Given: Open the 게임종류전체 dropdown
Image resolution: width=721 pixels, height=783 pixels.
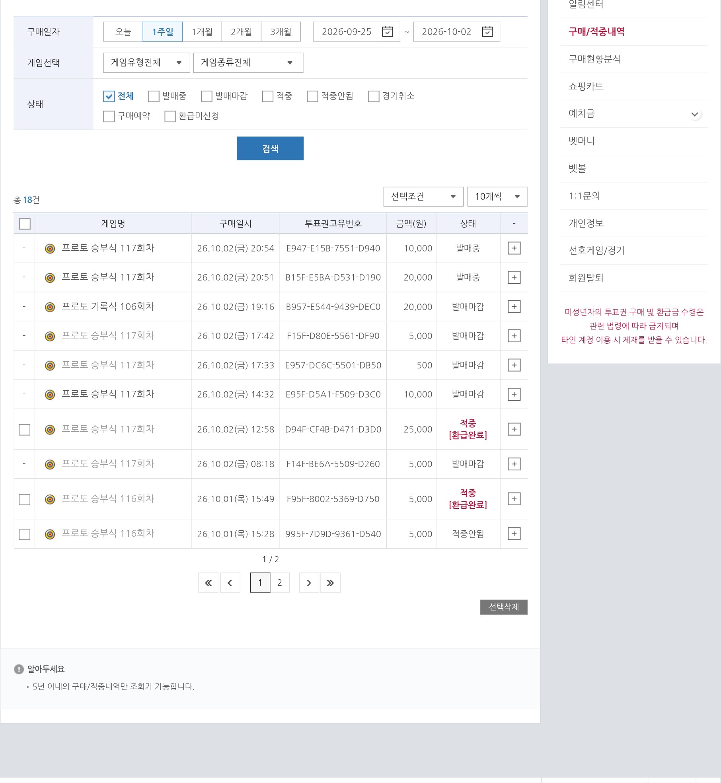Looking at the screenshot, I should coord(248,63).
